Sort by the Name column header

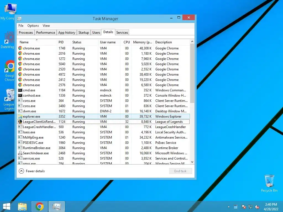[x=37, y=42]
